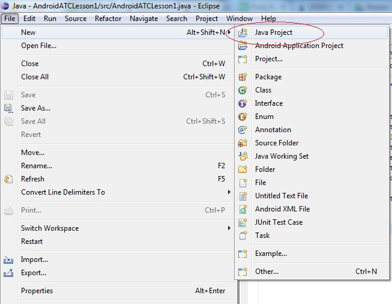Select Annotation in New submenu
The image size is (392, 304).
point(312,130)
